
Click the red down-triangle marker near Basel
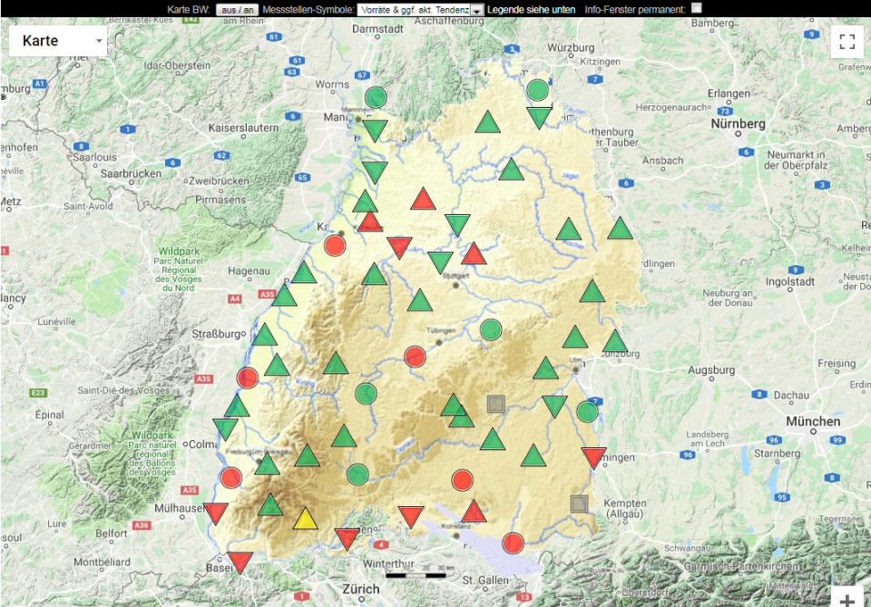point(240,562)
